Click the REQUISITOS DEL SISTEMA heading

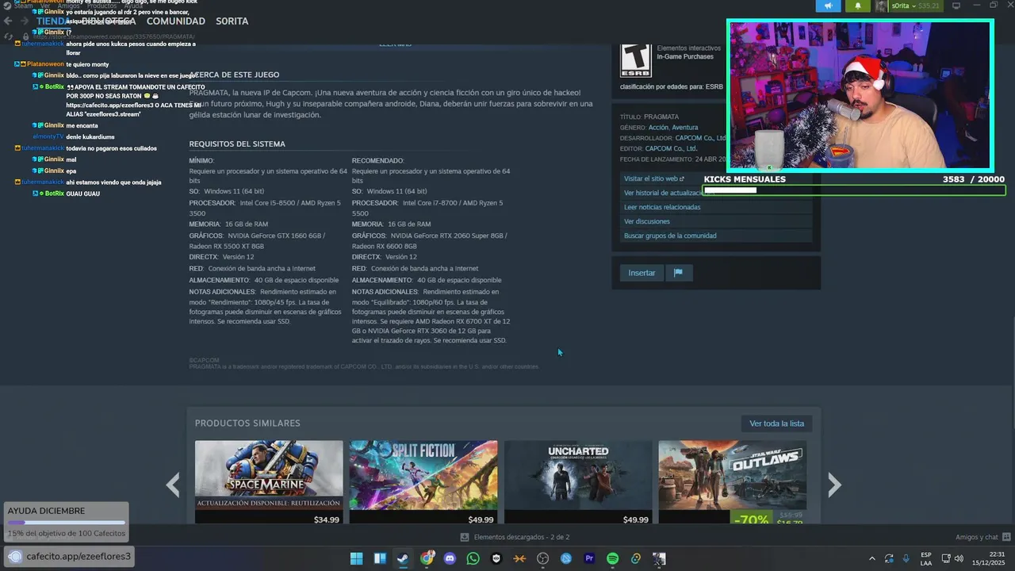pos(237,144)
